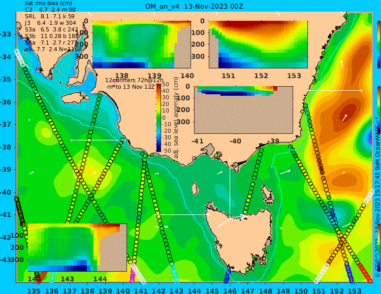Click the '143' tick label under the bottom-left inset

point(67,279)
